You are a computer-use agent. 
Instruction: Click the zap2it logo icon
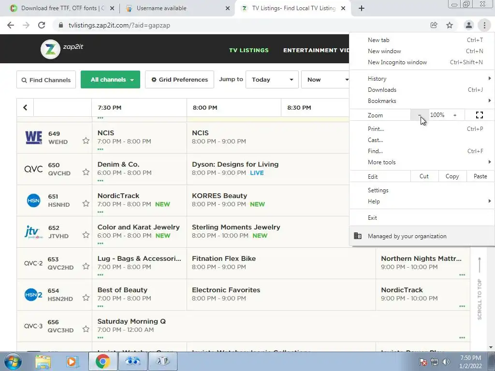point(50,49)
